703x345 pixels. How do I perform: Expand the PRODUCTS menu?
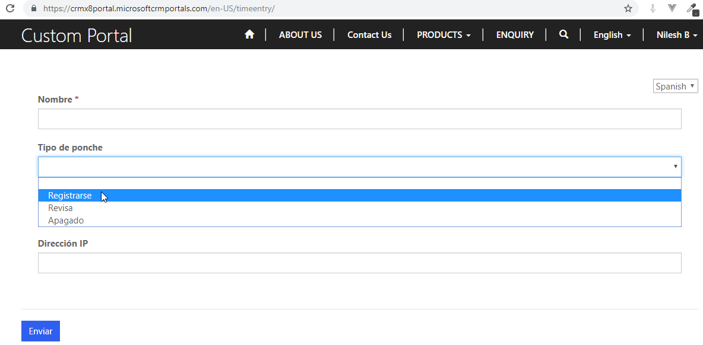pyautogui.click(x=444, y=35)
